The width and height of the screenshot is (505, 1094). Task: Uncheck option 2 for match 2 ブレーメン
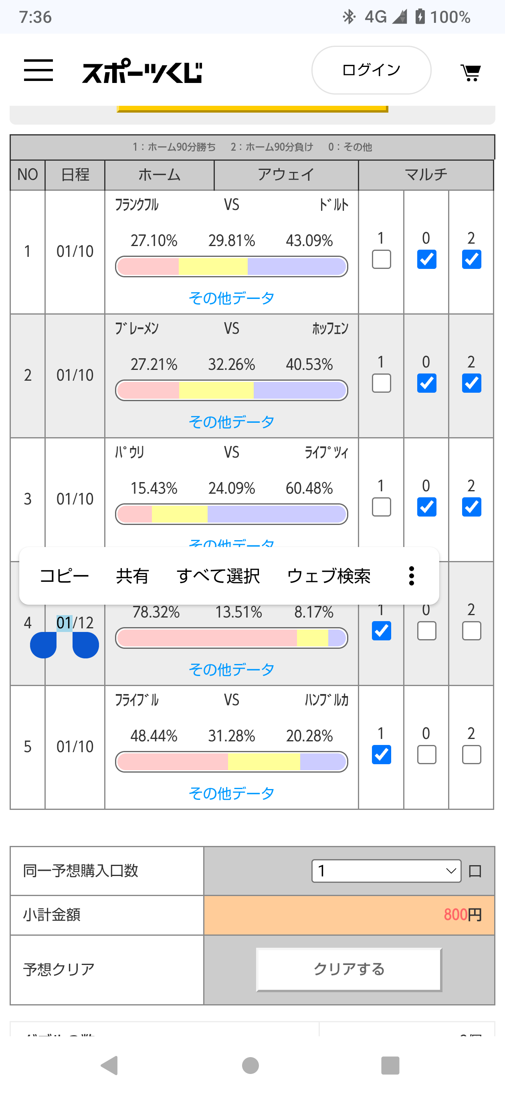471,384
